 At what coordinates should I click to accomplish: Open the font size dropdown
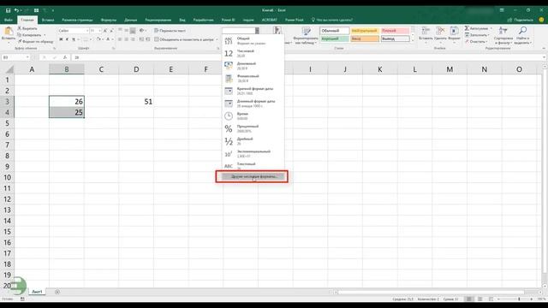tap(99, 31)
